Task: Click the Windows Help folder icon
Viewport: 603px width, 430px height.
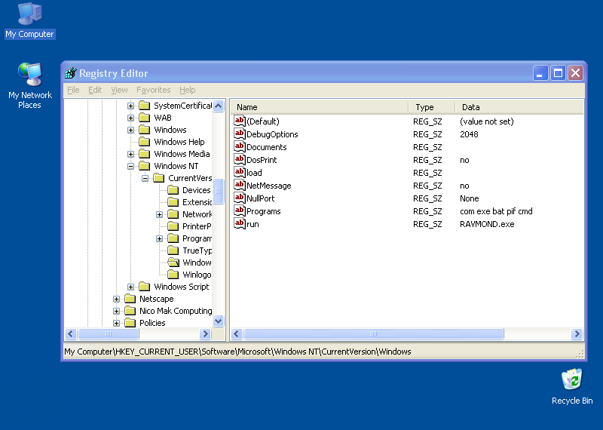Action: click(x=144, y=142)
